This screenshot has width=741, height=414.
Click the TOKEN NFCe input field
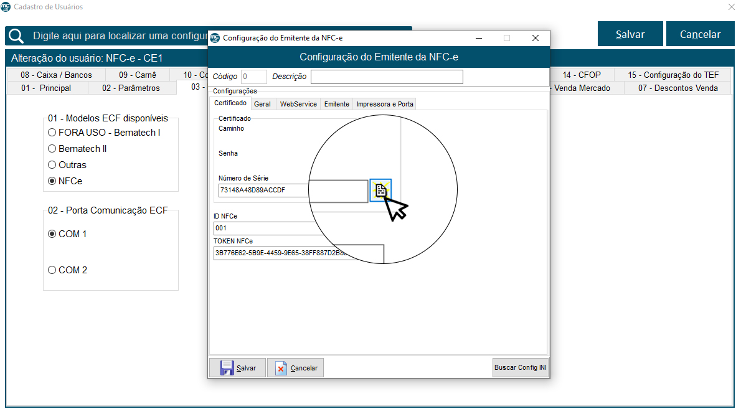(x=286, y=253)
